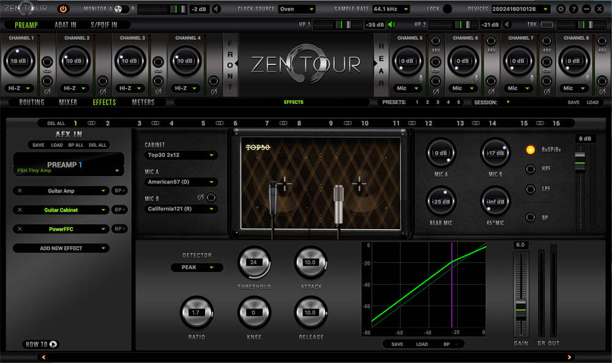
Task: Bypass the PowerFFC effect BP
Action: [x=119, y=229]
